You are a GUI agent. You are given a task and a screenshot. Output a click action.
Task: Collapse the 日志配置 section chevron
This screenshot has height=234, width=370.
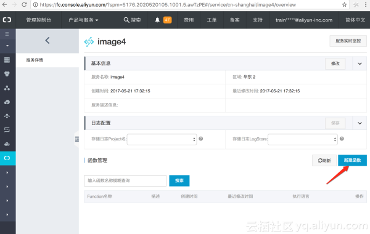[x=360, y=123]
